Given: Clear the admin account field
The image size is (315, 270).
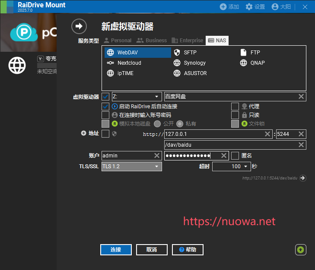Looking at the screenshot, I should click(157, 156).
